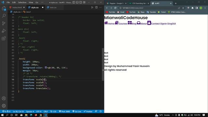Open Go to Line via Ln 56, Col 23
This screenshot has height=117, width=208.
(x=18, y=111)
